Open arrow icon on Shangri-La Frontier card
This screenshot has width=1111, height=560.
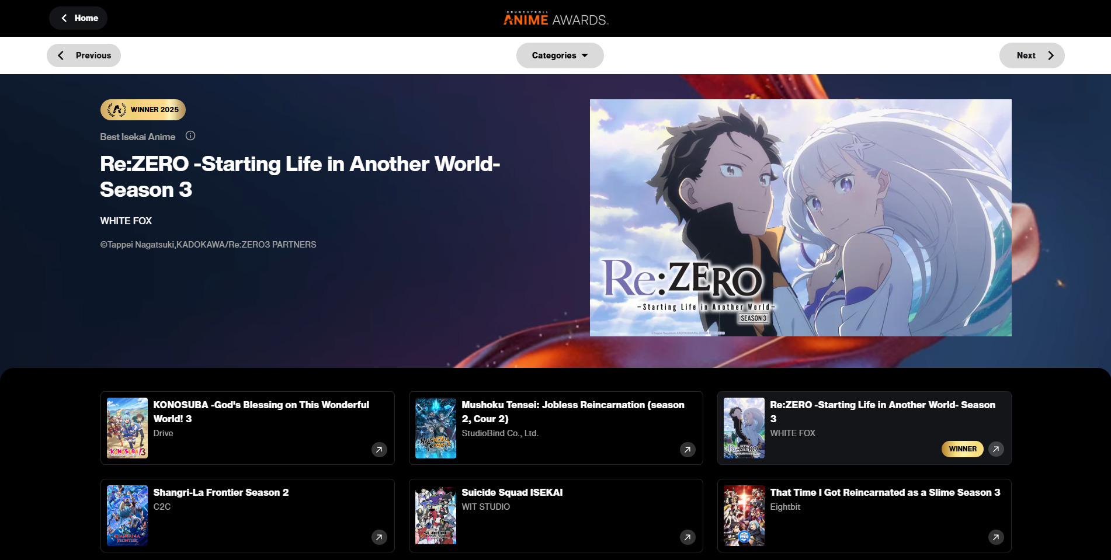pyautogui.click(x=379, y=537)
